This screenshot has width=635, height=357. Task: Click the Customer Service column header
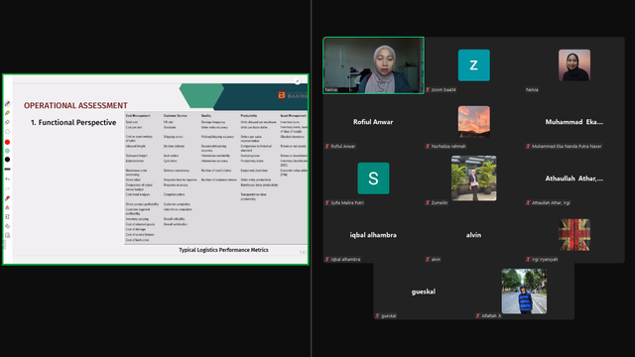pyautogui.click(x=176, y=116)
